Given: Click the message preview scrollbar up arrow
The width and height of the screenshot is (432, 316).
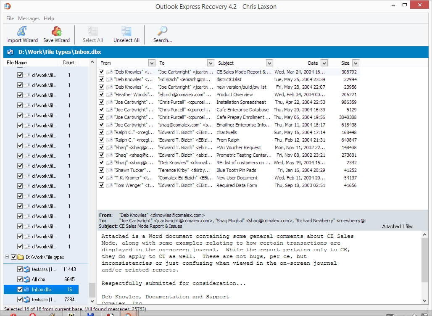Looking at the screenshot, I should click(x=424, y=235).
